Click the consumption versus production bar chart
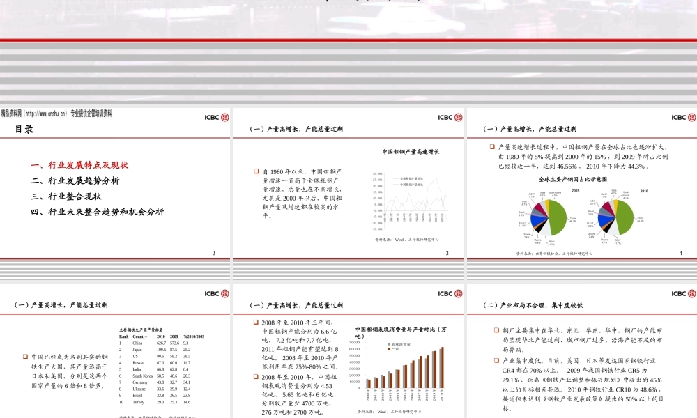 400,371
